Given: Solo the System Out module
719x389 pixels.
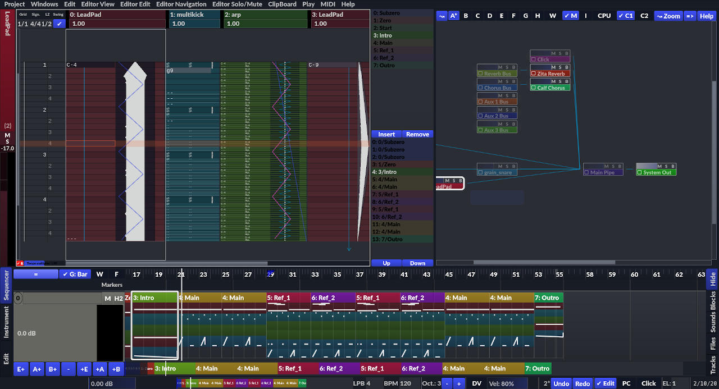Looking at the screenshot, I should point(665,166).
